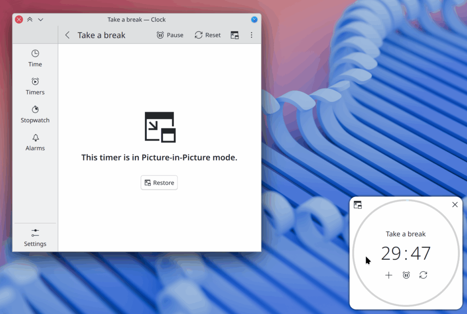Click the blue icon at titlebar right
Viewport: 467px width, 314px height.
254,20
